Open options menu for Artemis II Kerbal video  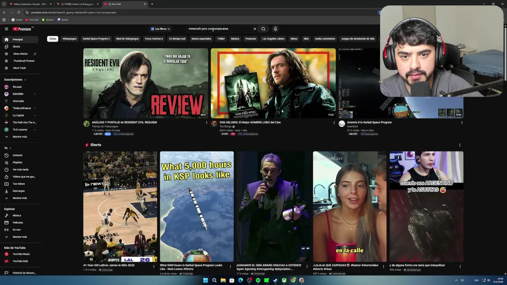point(461,123)
